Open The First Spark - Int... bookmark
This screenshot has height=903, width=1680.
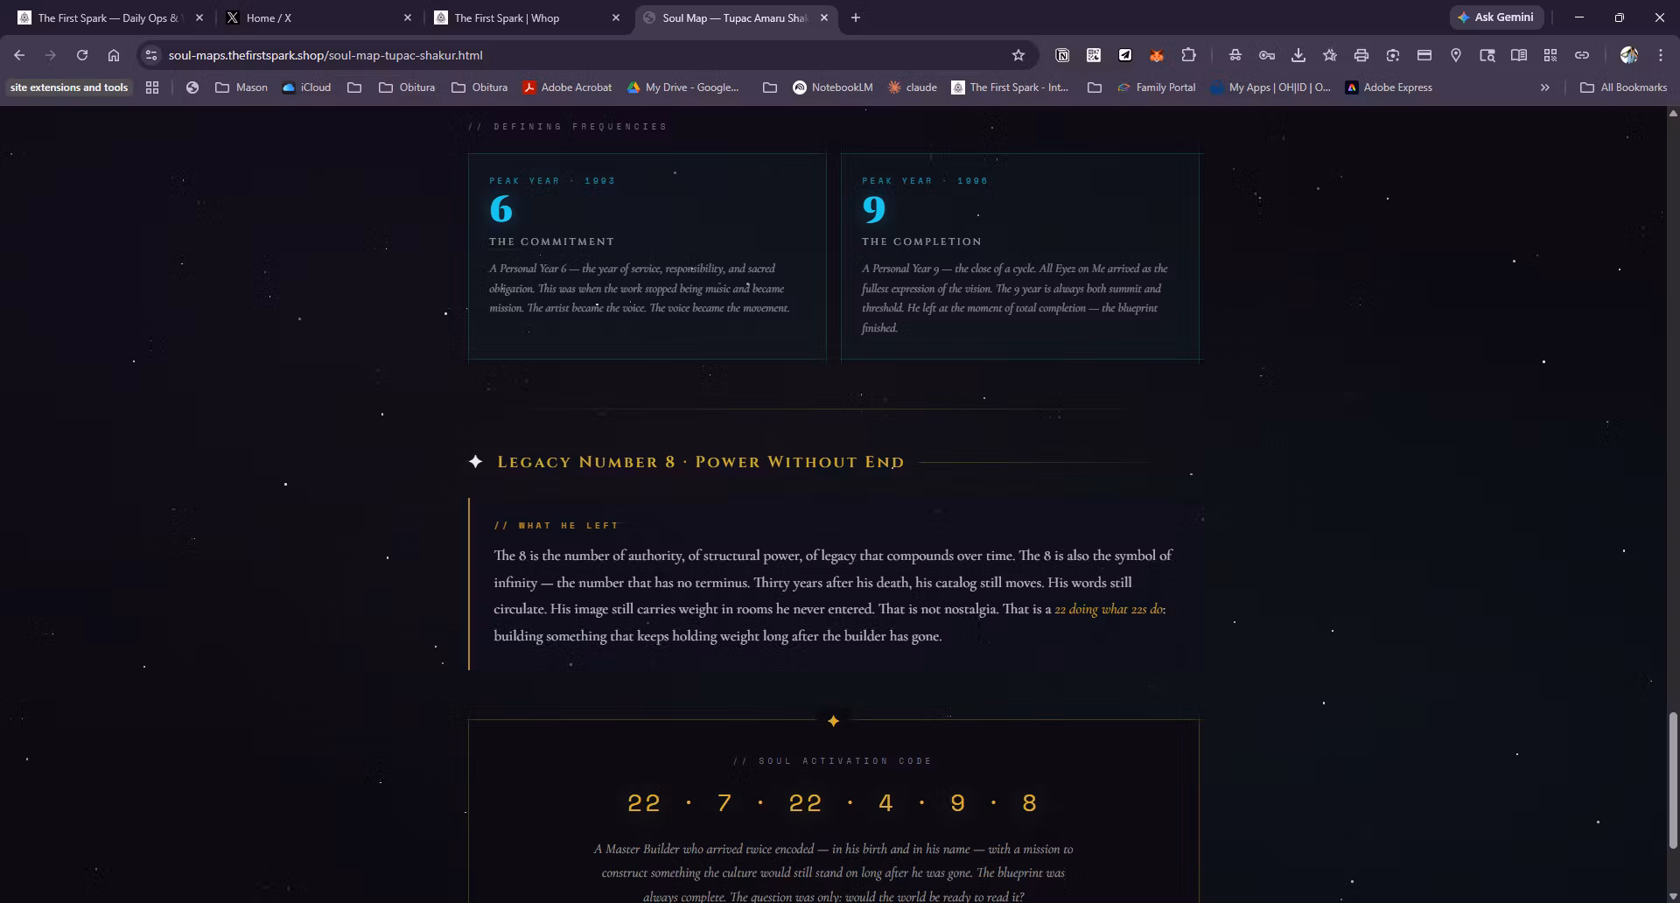(x=1010, y=87)
